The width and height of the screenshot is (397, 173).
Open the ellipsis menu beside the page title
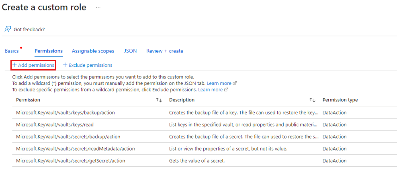[x=98, y=7]
